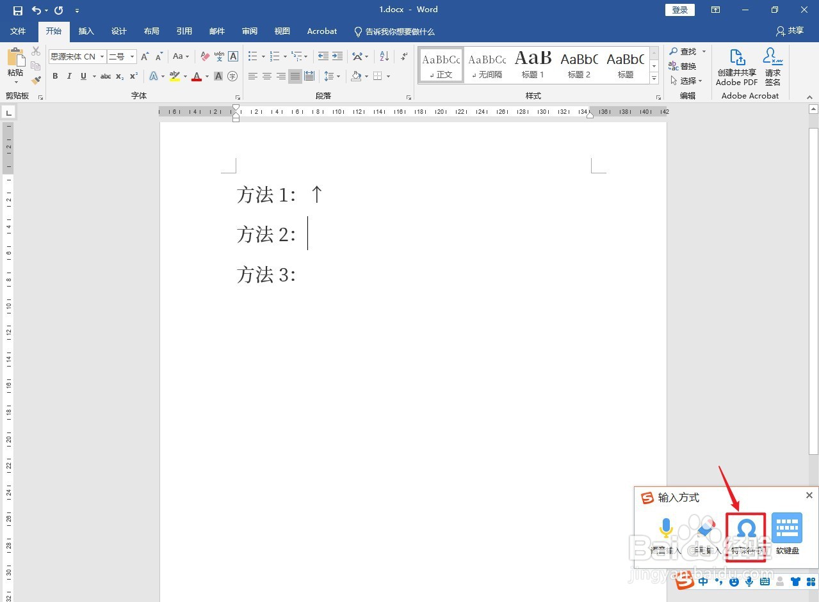Open line spacing dropdown

click(332, 76)
